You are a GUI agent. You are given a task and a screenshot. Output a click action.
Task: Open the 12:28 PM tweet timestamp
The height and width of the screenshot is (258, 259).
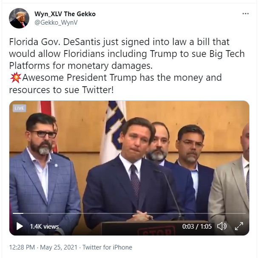tap(22, 247)
